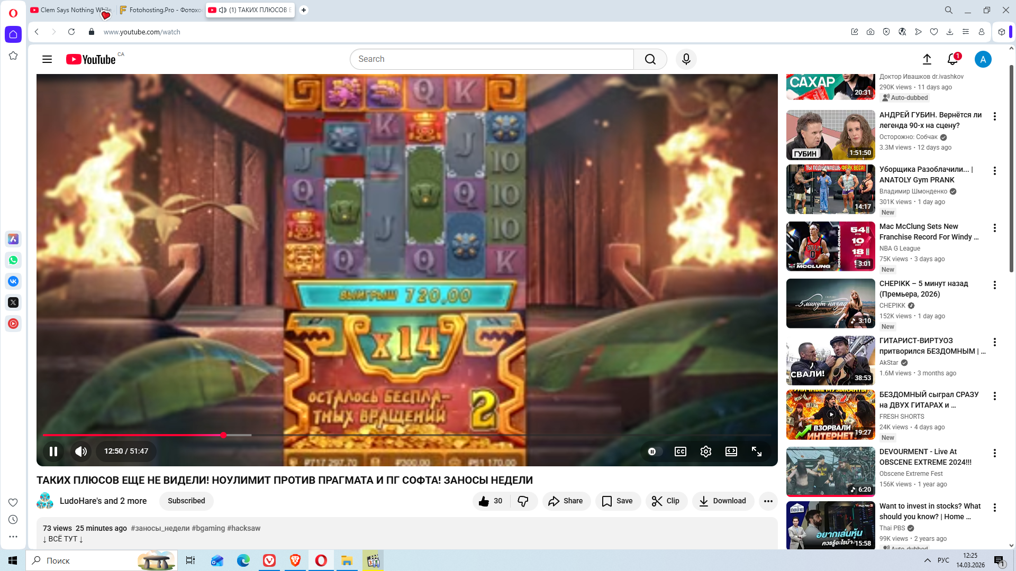
Task: Click the voice search microphone icon
Action: pos(686,59)
